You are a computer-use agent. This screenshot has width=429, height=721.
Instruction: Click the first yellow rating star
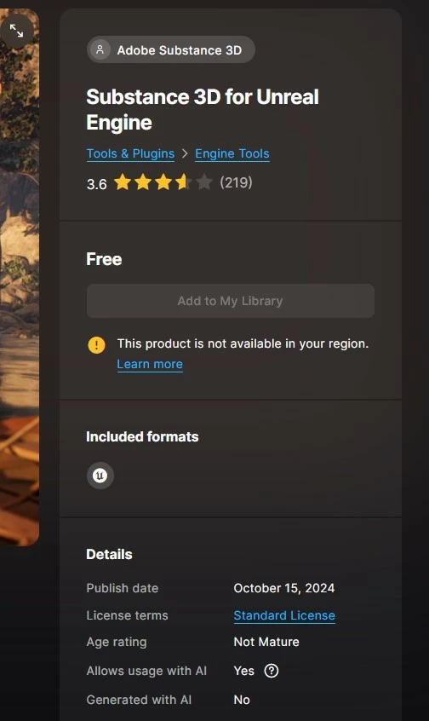pyautogui.click(x=123, y=182)
